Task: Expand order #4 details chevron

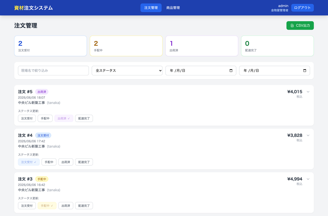Action: (308, 135)
